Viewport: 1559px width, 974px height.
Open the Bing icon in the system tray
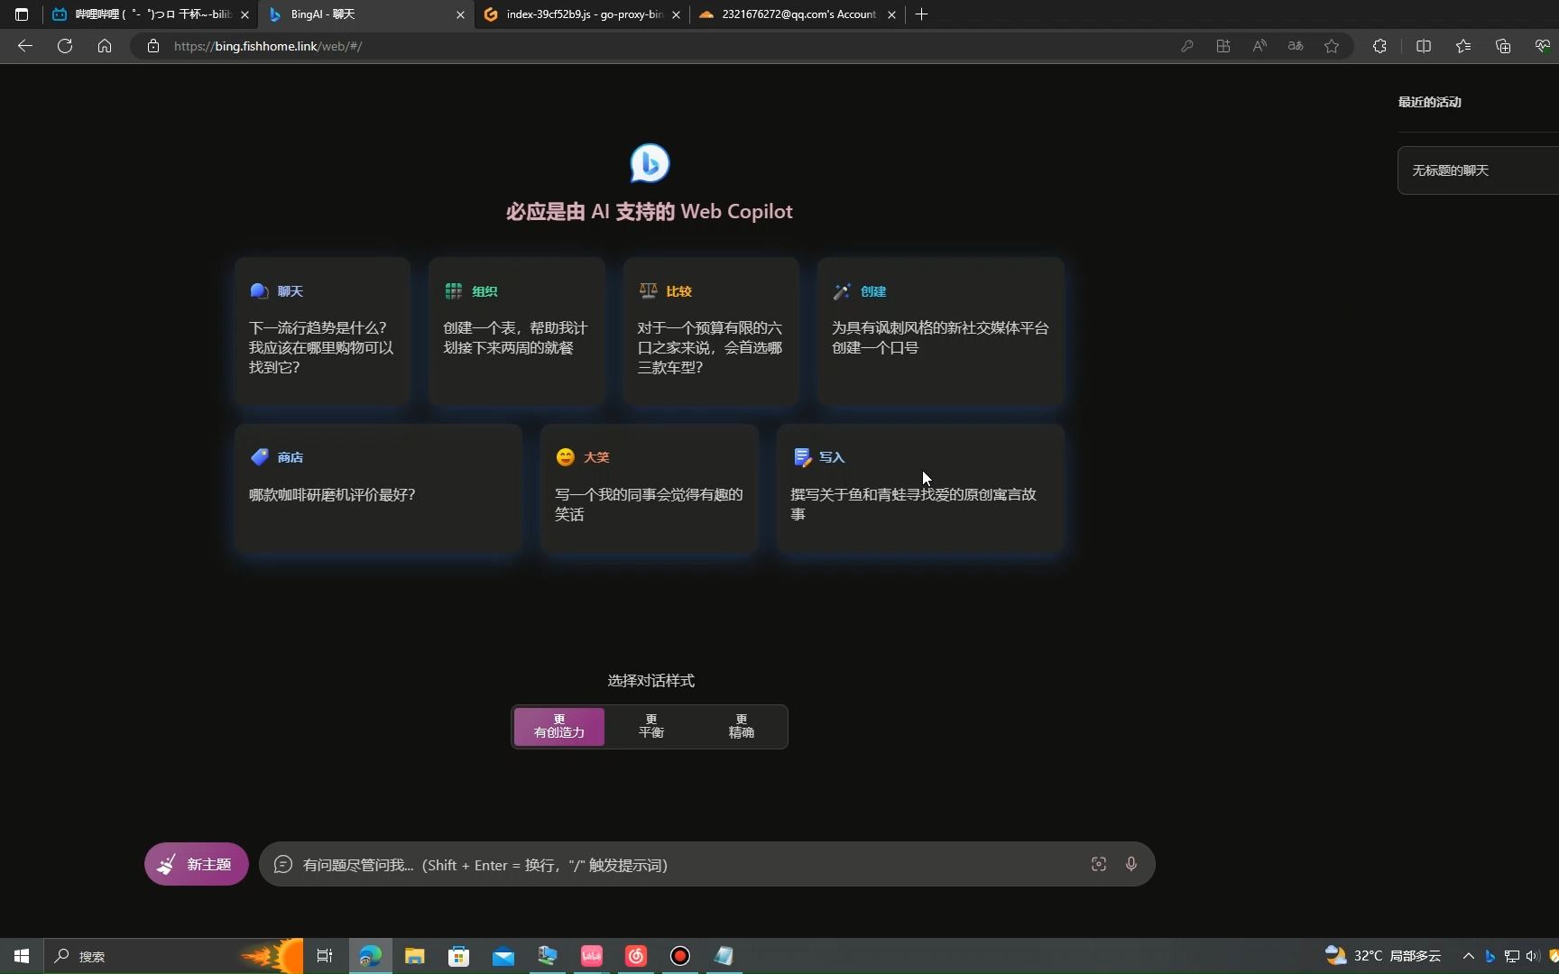click(x=1490, y=956)
